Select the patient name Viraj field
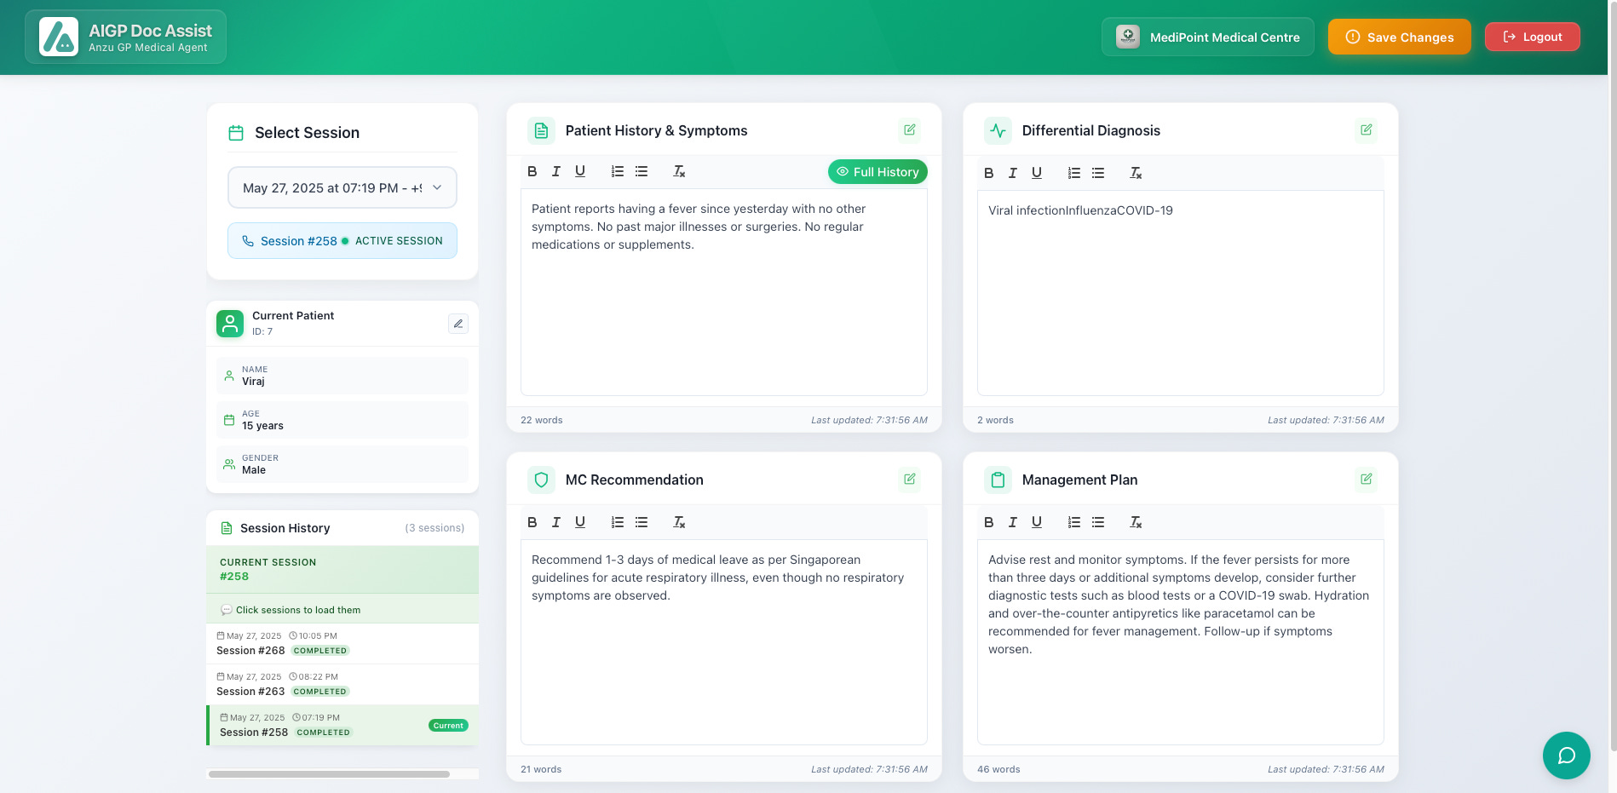Image resolution: width=1617 pixels, height=793 pixels. pos(342,376)
